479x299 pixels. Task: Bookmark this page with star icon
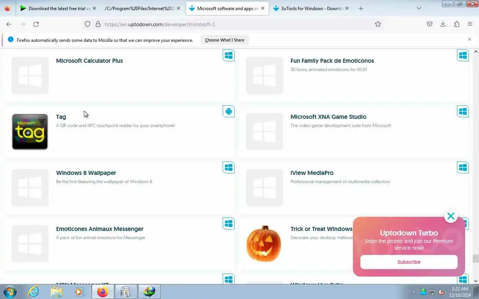click(378, 24)
